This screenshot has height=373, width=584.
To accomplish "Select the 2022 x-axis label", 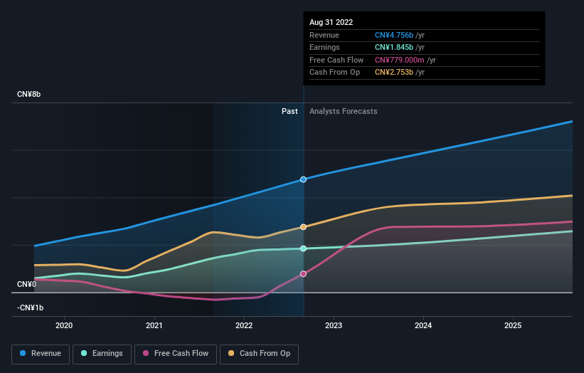I will pos(244,325).
